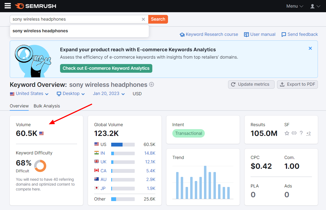Viewport: 326px width, 210px height.
Task: Open the Keyword Research course link
Action: tap(209, 34)
